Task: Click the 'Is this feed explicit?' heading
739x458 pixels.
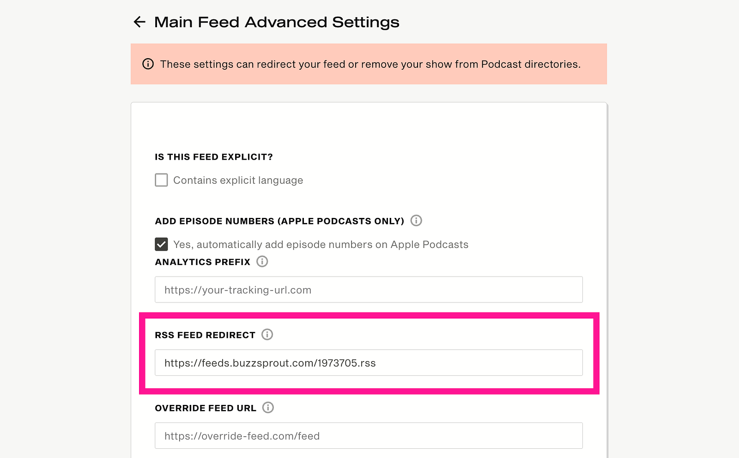Action: pos(214,157)
